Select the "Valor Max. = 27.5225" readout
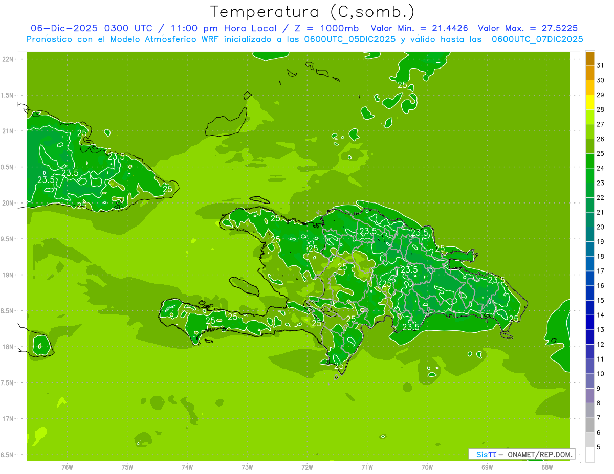The height and width of the screenshot is (474, 614). 528,28
